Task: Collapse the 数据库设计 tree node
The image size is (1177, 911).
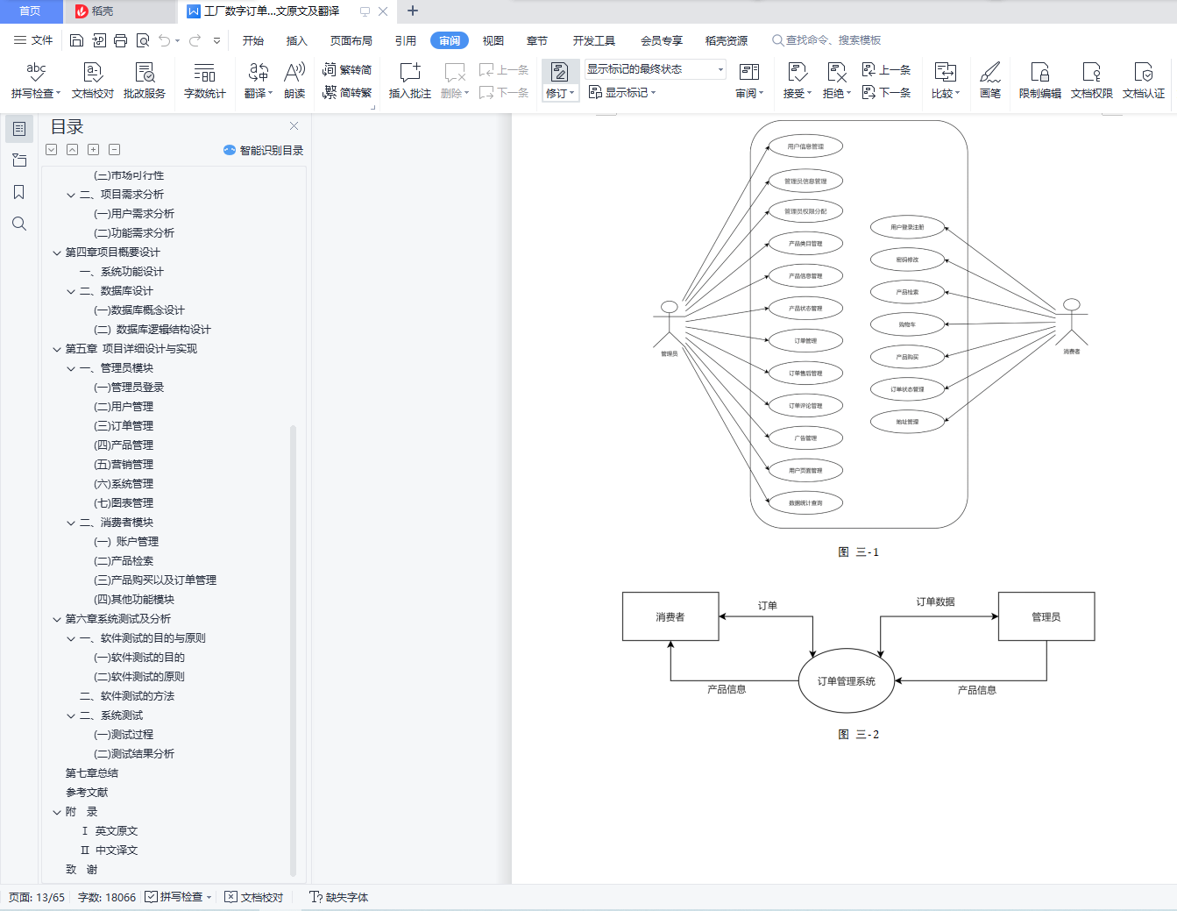Action: [x=71, y=291]
